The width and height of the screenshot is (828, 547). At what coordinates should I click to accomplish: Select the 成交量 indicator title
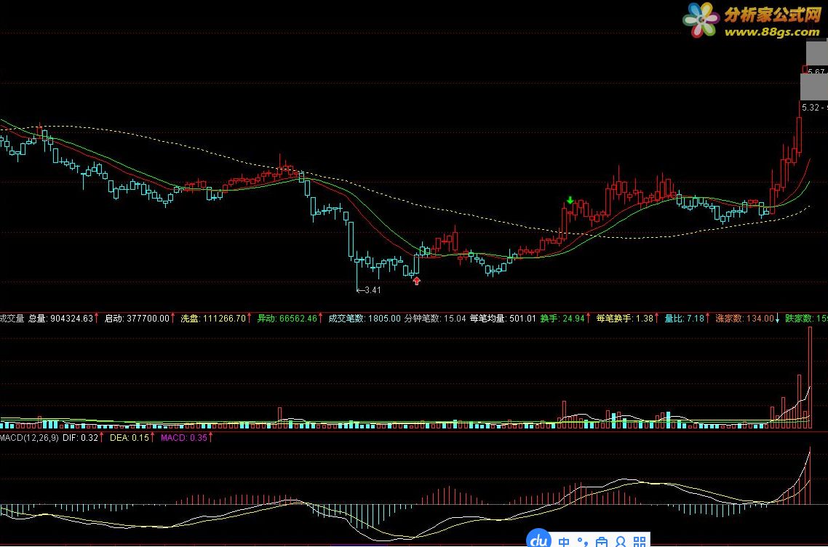[12, 319]
